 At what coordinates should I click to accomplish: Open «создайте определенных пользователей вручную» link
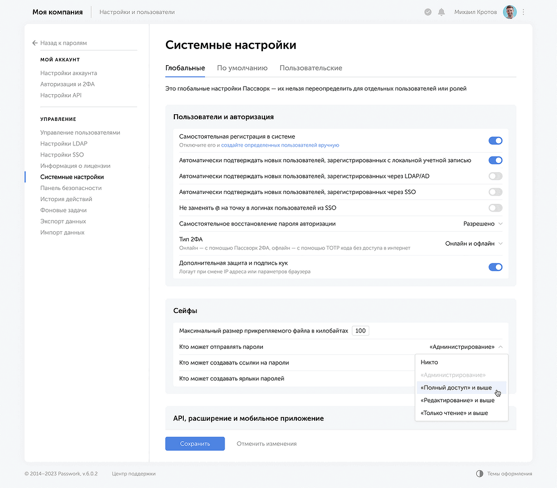280,145
